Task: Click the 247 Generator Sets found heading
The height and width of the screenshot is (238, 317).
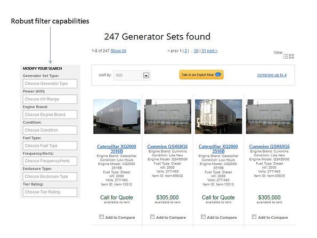Action: [157, 37]
